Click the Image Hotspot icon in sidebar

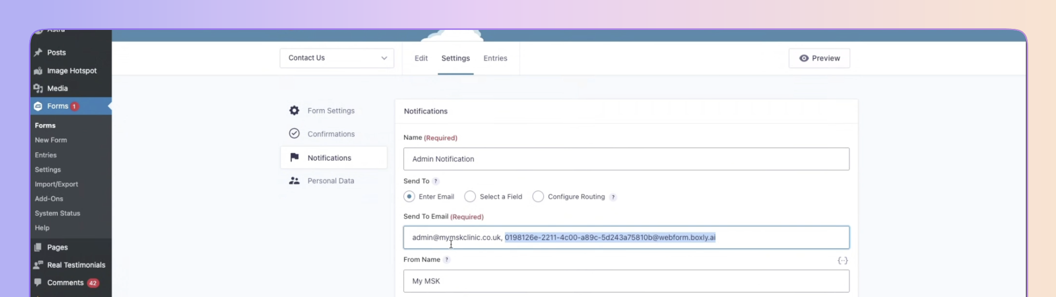pos(38,71)
